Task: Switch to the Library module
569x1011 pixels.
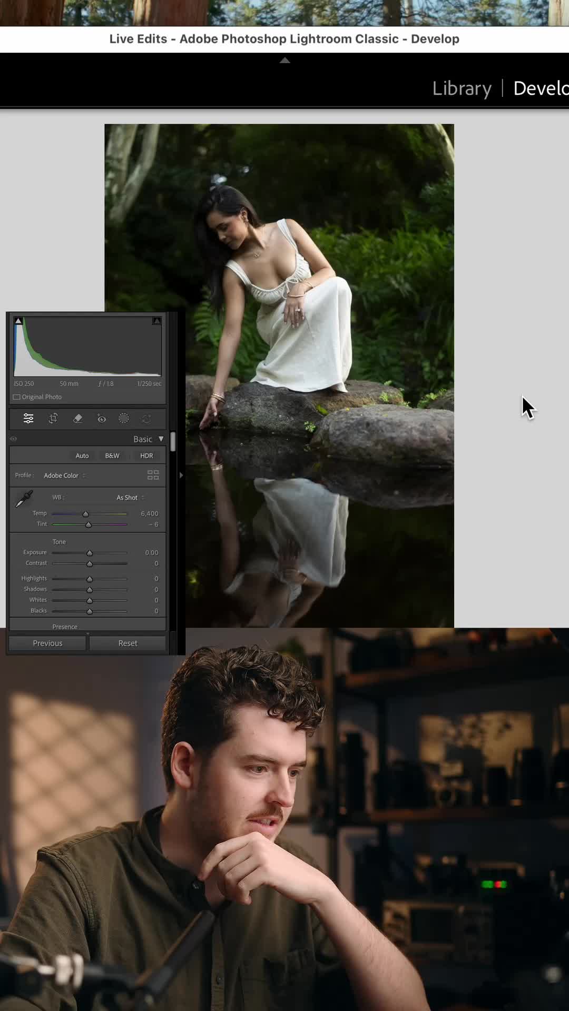Action: click(x=462, y=88)
